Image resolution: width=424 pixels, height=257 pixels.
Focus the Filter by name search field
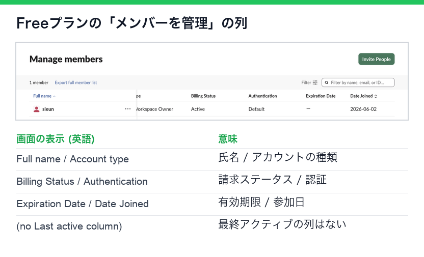[358, 82]
